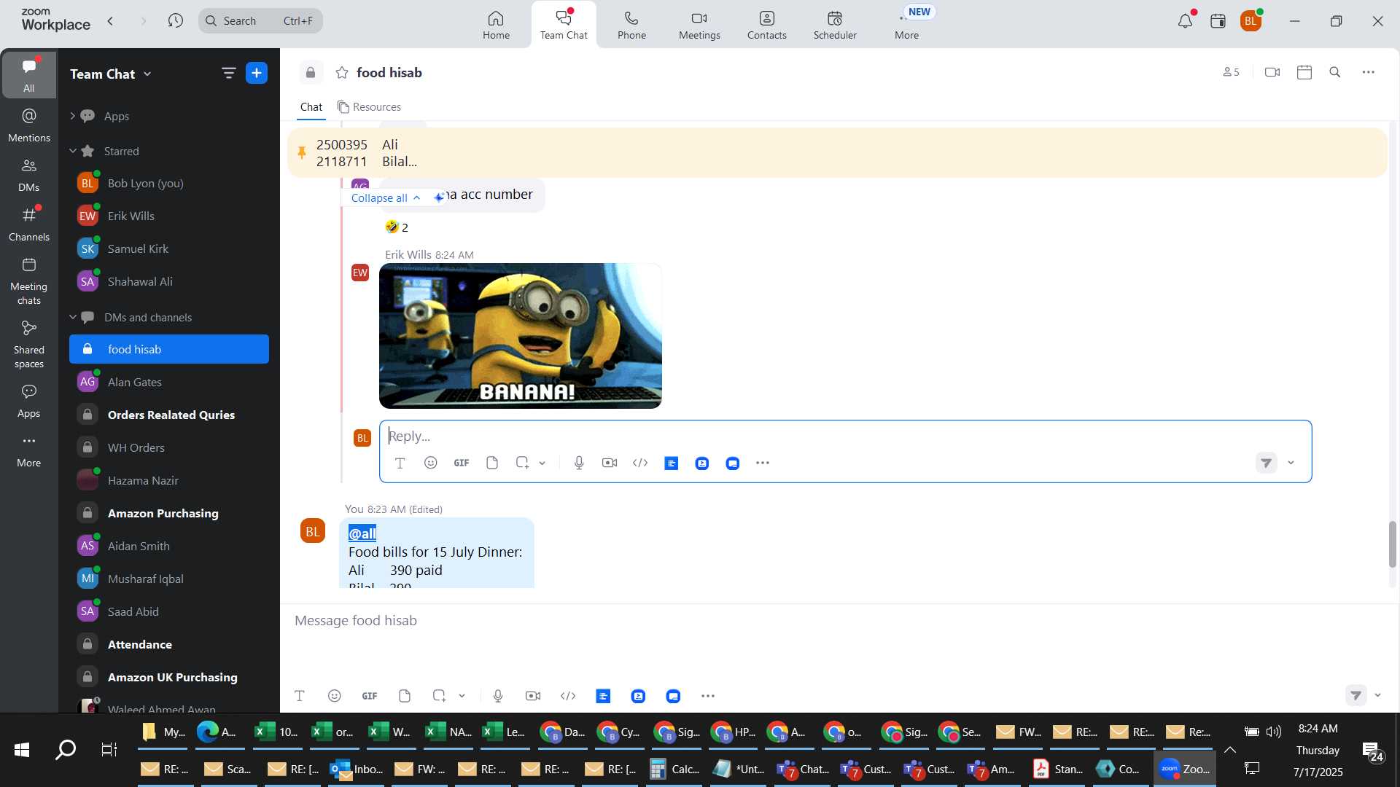Collapse the Starred section
The height and width of the screenshot is (787, 1400).
tap(73, 151)
